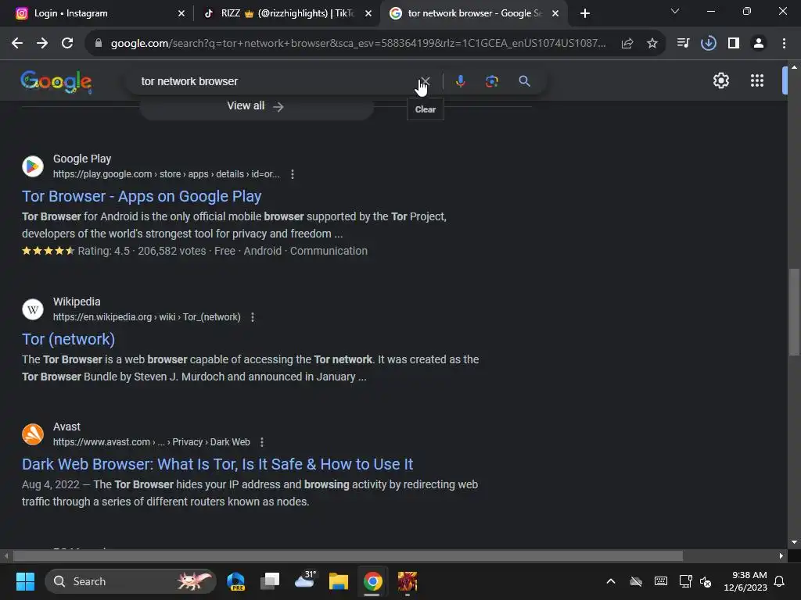Open more options for Avast result
This screenshot has width=801, height=600.
(261, 442)
